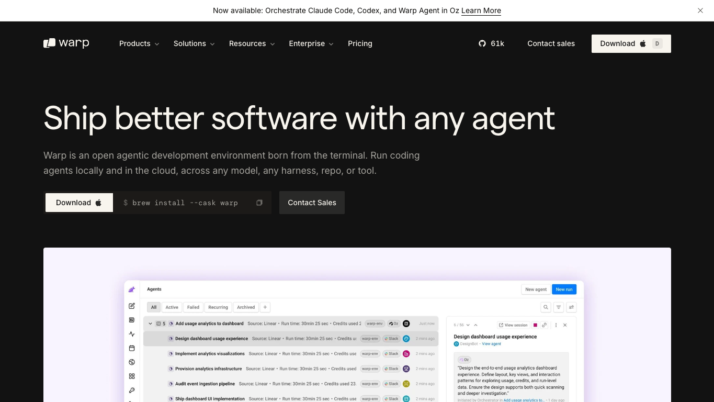Image resolution: width=714 pixels, height=402 pixels.
Task: Click the yellow avatar on Audit event row
Action: (406, 384)
